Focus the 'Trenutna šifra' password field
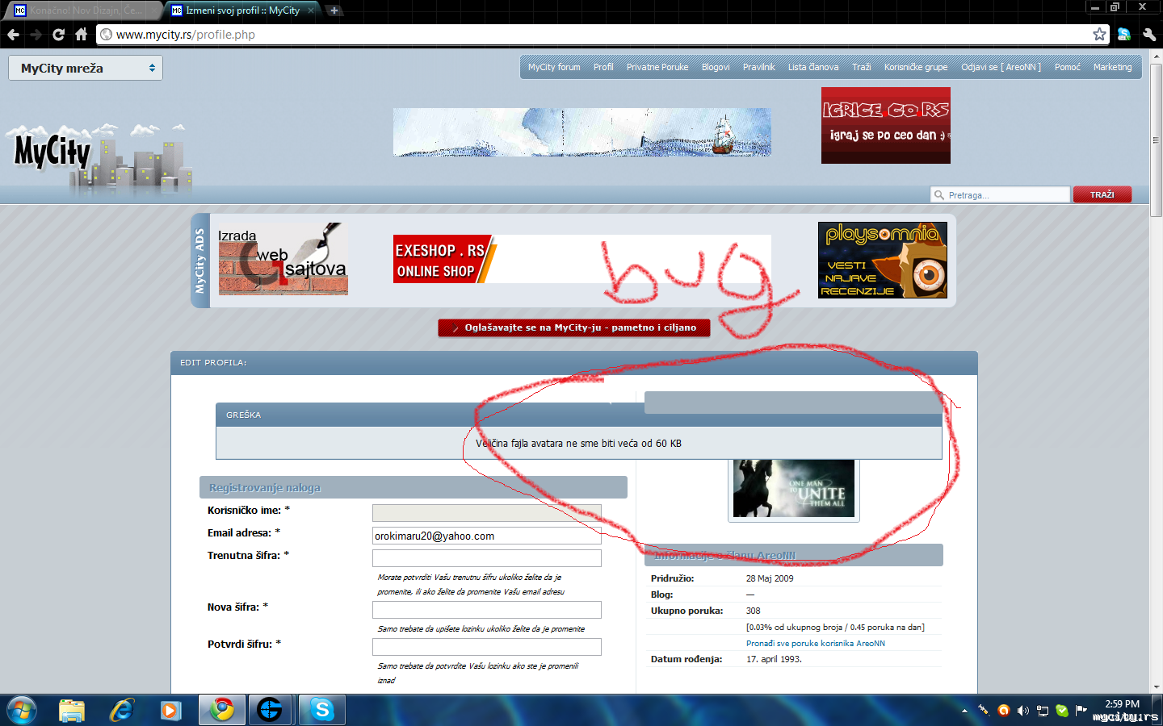The image size is (1163, 726). point(487,558)
